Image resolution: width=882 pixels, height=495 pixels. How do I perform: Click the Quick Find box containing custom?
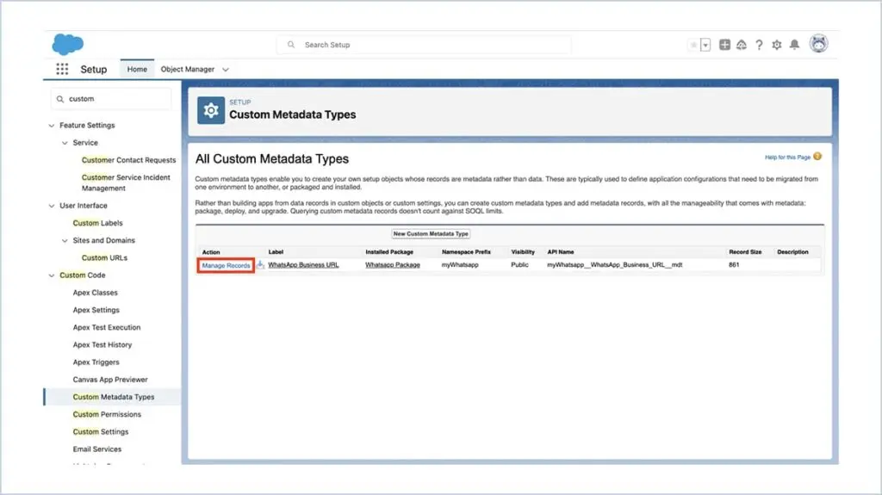pos(111,98)
